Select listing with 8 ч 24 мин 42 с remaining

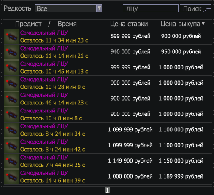[108, 146]
